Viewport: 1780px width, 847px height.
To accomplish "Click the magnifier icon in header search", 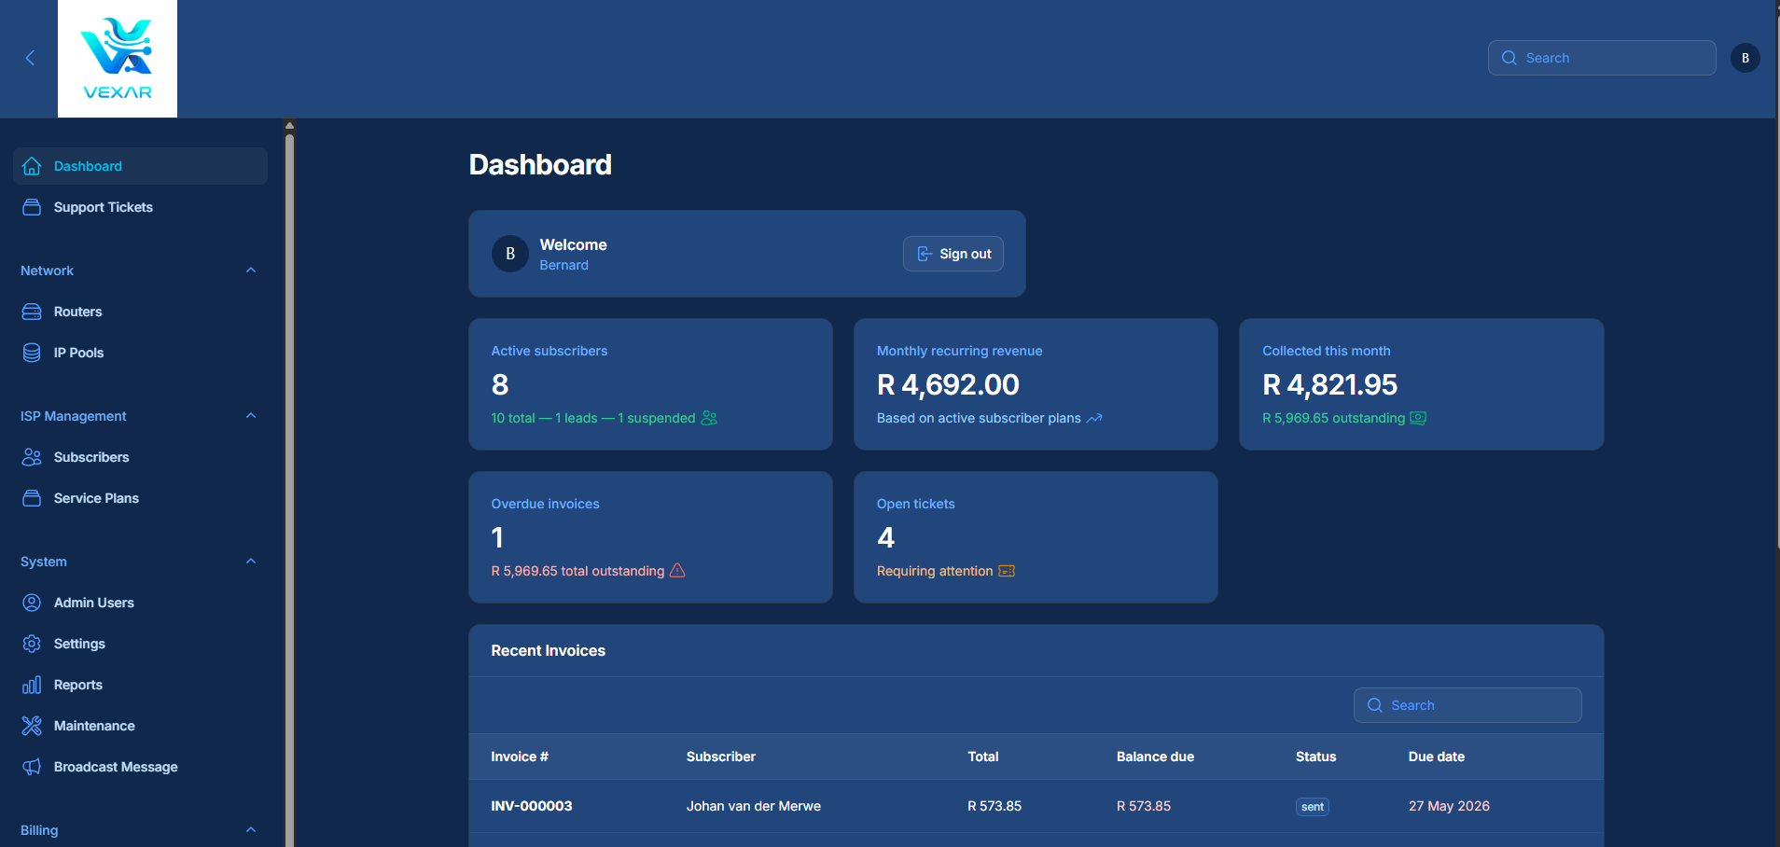I will tap(1509, 58).
